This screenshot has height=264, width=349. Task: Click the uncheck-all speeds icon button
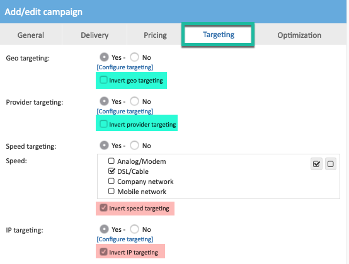pyautogui.click(x=331, y=164)
